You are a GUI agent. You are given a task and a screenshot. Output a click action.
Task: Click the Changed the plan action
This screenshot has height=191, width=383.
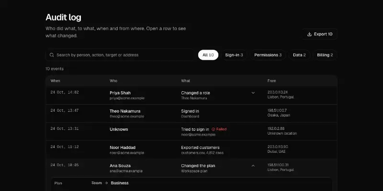point(198,166)
